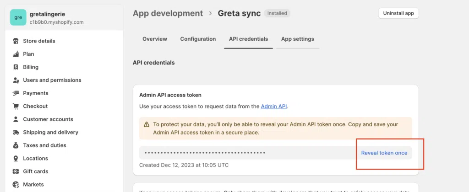Click the Billing icon in sidebar
This screenshot has width=469, height=192.
(15, 67)
